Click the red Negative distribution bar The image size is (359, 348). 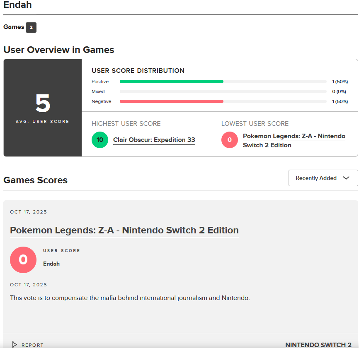click(172, 101)
